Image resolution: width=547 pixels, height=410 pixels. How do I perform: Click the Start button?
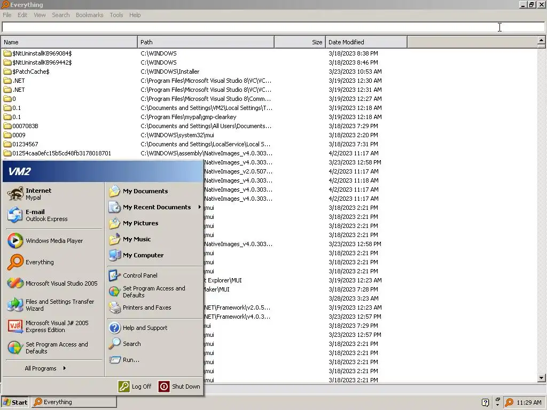point(15,402)
